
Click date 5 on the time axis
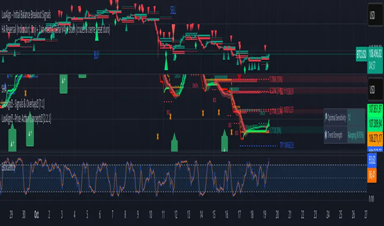click(x=87, y=215)
